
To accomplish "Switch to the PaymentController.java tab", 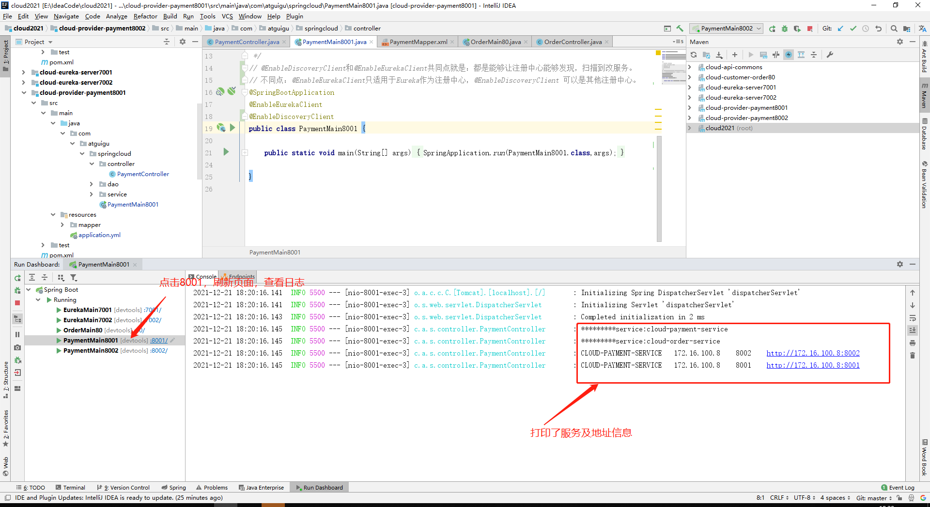I will (x=247, y=42).
